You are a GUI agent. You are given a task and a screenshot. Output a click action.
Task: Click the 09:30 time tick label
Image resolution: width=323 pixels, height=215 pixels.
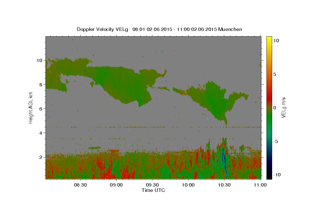(152, 185)
